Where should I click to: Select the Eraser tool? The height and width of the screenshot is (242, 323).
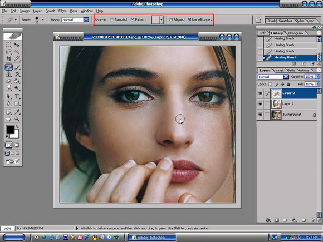pos(9,81)
